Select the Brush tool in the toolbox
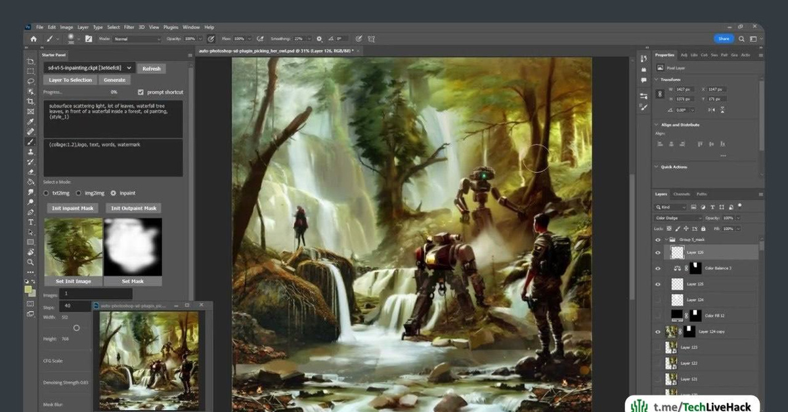 point(30,141)
